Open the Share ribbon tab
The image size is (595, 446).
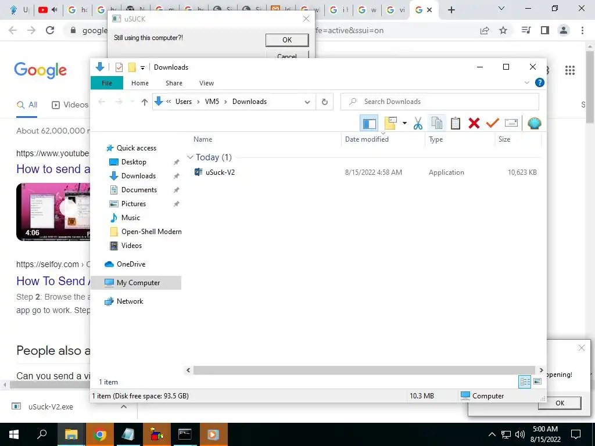[x=174, y=83]
